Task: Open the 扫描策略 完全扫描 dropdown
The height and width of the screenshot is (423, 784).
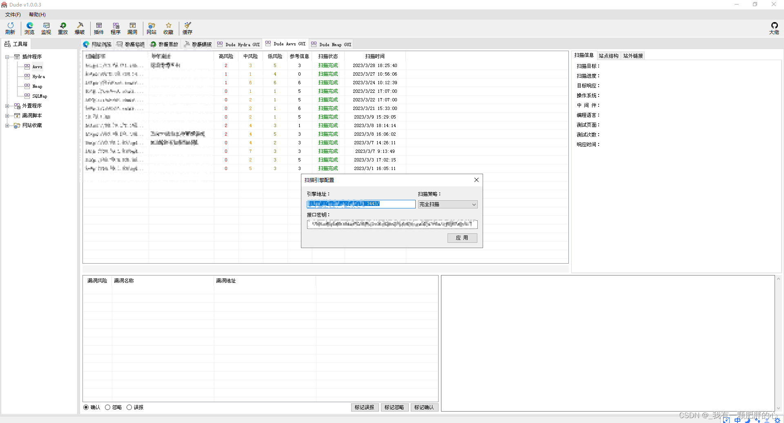Action: pos(448,204)
